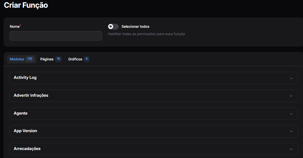Expand App Version with its chevron arrow
Viewport: 303px width, 158px height.
291,132
